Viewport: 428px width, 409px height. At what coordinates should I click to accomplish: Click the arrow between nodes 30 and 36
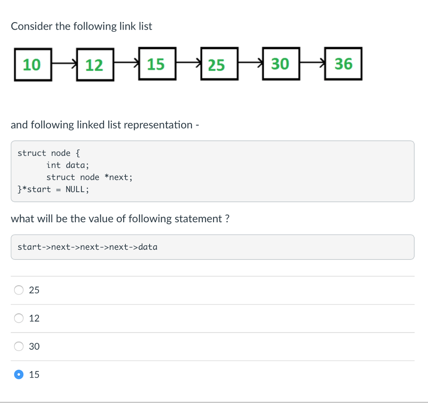312,63
